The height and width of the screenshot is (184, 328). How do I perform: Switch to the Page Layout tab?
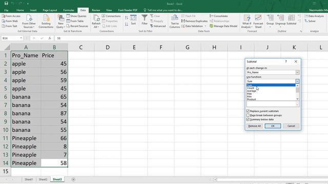pyautogui.click(x=50, y=10)
